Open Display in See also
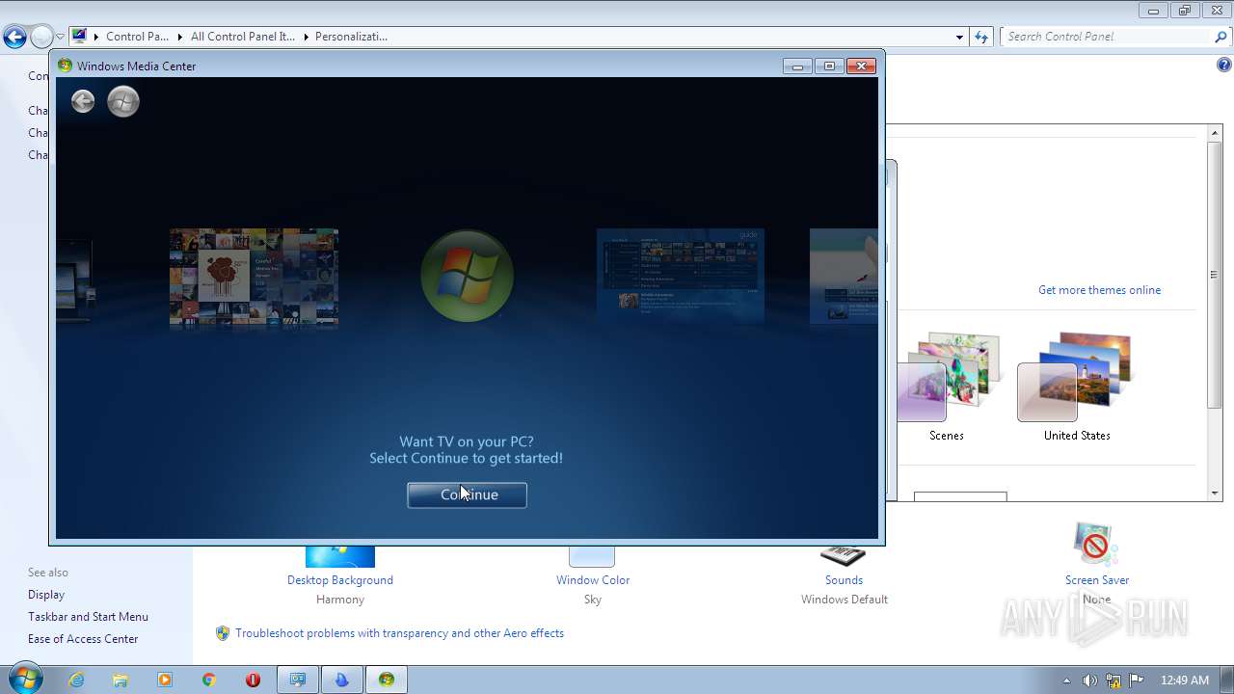The width and height of the screenshot is (1234, 694). (x=46, y=595)
